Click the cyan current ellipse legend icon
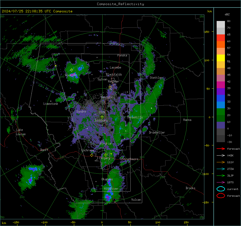The width and height of the screenshot is (241, 226). pyautogui.click(x=221, y=189)
